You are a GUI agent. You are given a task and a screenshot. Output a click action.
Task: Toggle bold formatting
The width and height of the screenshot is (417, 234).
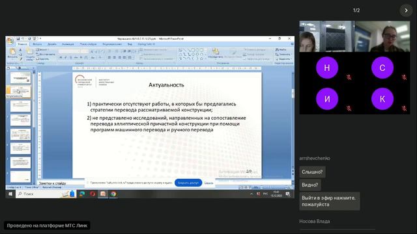61,58
